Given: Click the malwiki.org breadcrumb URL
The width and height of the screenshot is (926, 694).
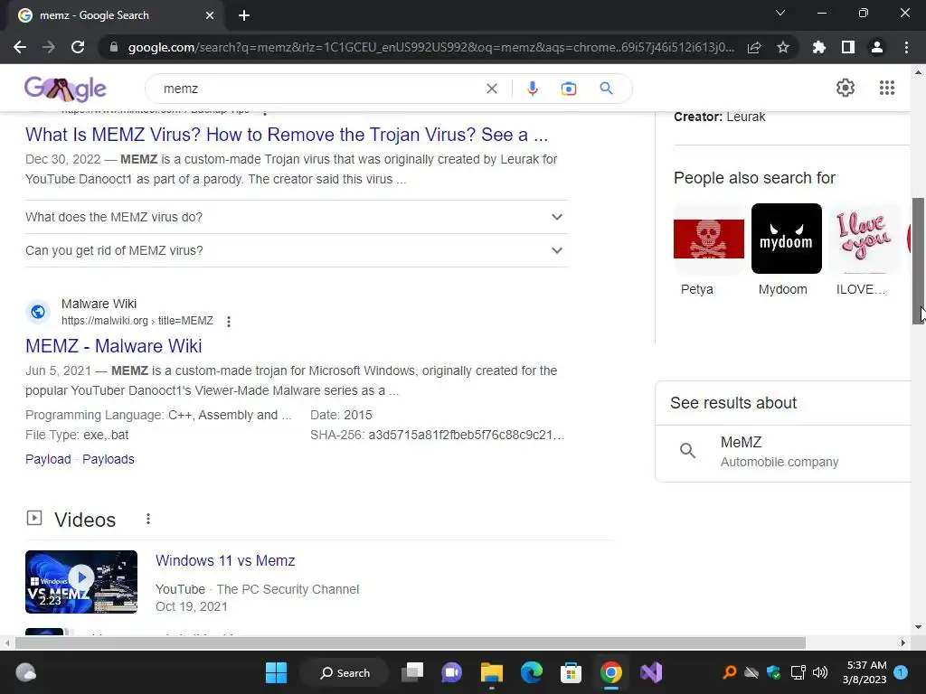Looking at the screenshot, I should pyautogui.click(x=137, y=321).
